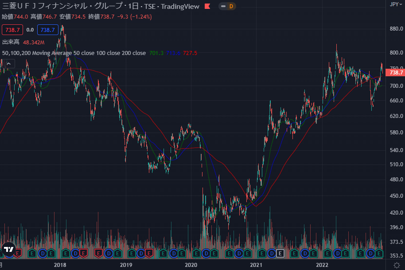405x270 pixels.
Task: Click the last D dividend marker before 2018
Action: 43,253
